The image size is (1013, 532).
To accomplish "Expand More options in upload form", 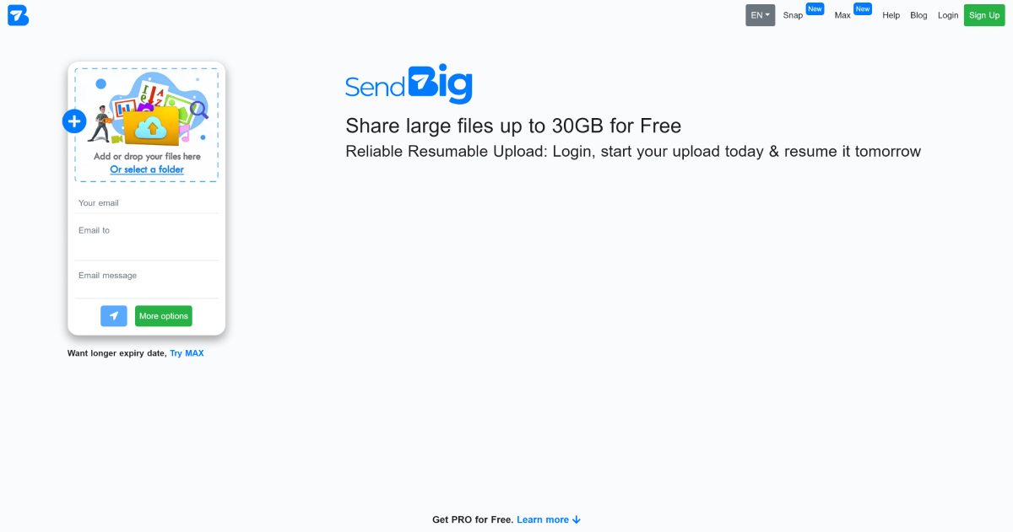I will [164, 316].
